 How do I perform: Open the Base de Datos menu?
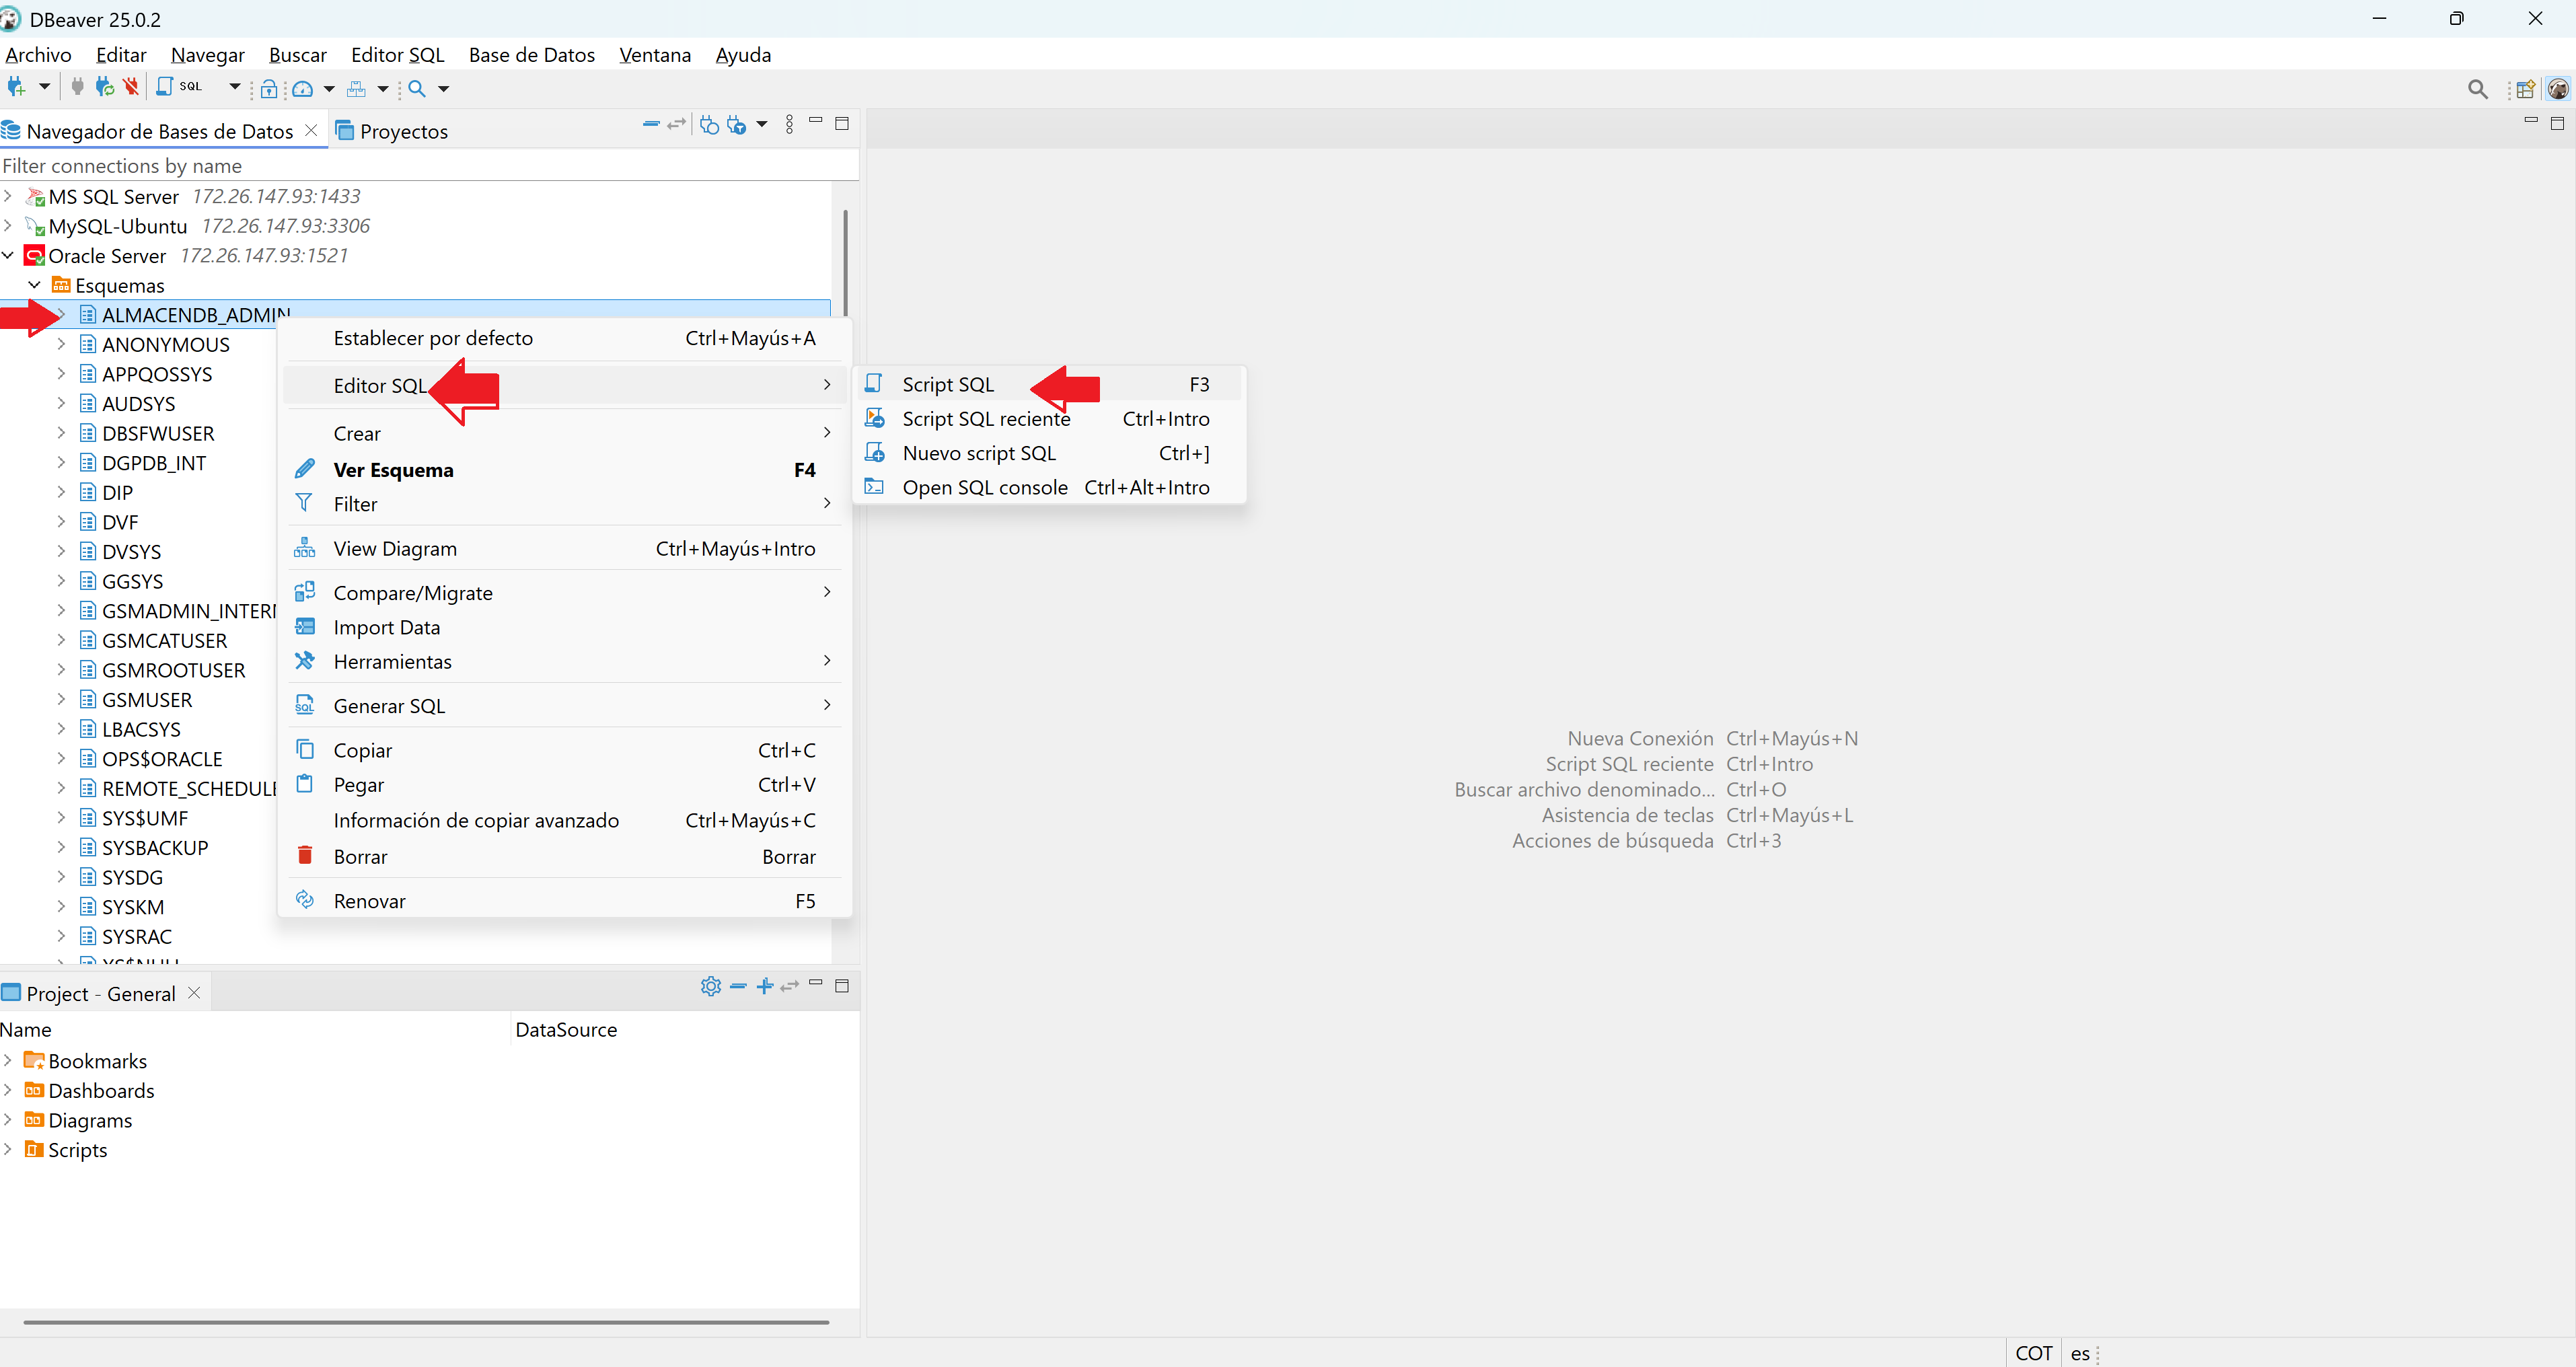531,55
